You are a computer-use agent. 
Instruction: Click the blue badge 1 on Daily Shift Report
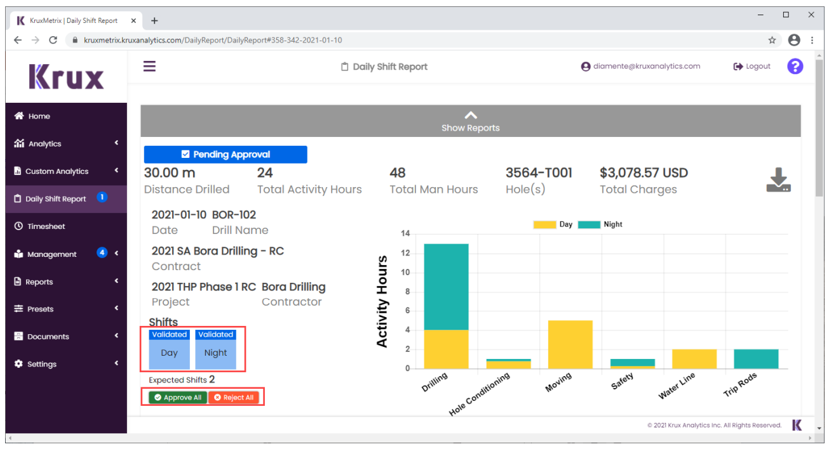click(102, 197)
